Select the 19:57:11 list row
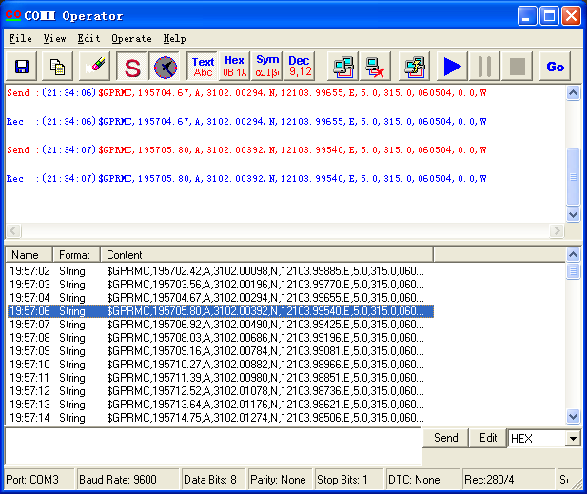Viewport: 587px width, 494px height. click(221, 378)
